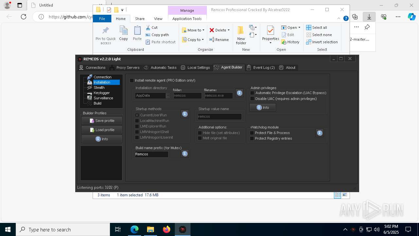
Task: Click the Paste icon in Explorer ribbon
Action: tap(137, 31)
